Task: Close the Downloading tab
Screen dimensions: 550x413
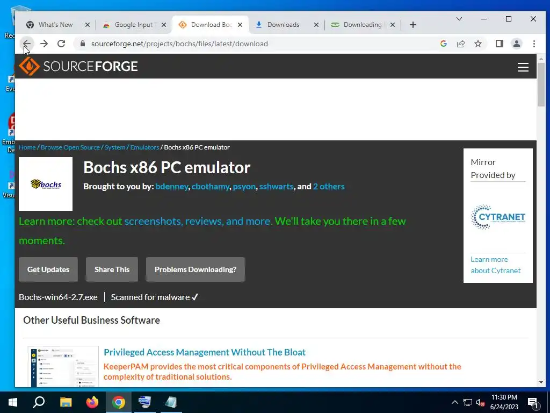Action: 393,25
